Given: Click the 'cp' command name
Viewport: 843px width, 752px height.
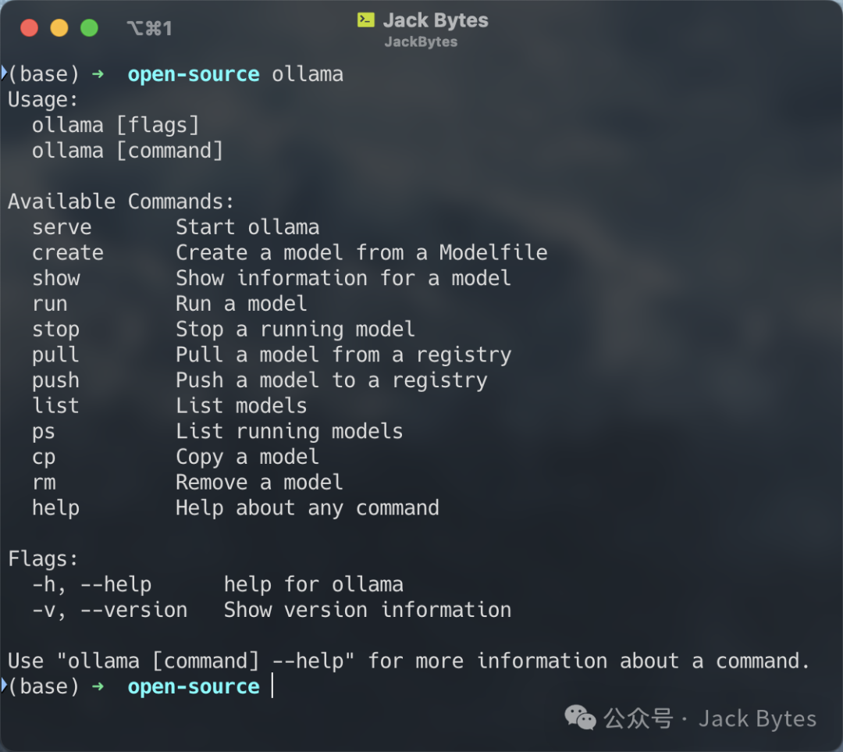Looking at the screenshot, I should click(x=44, y=458).
